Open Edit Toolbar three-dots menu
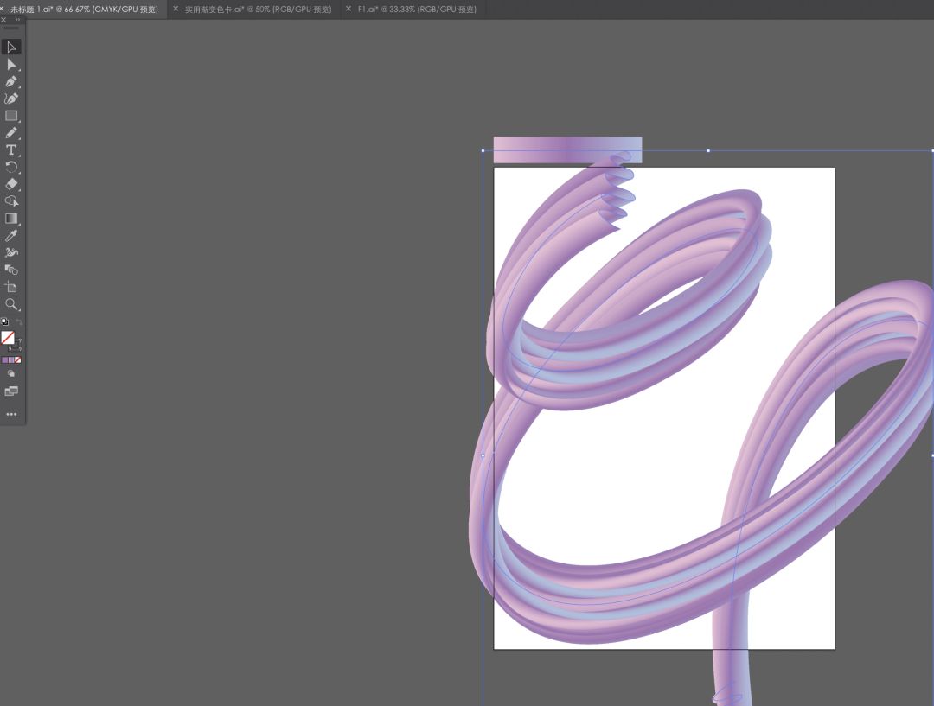Image resolution: width=934 pixels, height=706 pixels. (11, 414)
